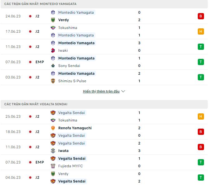Click green T badge for Iwaki match
The image size is (209, 185).
pyautogui.click(x=201, y=47)
